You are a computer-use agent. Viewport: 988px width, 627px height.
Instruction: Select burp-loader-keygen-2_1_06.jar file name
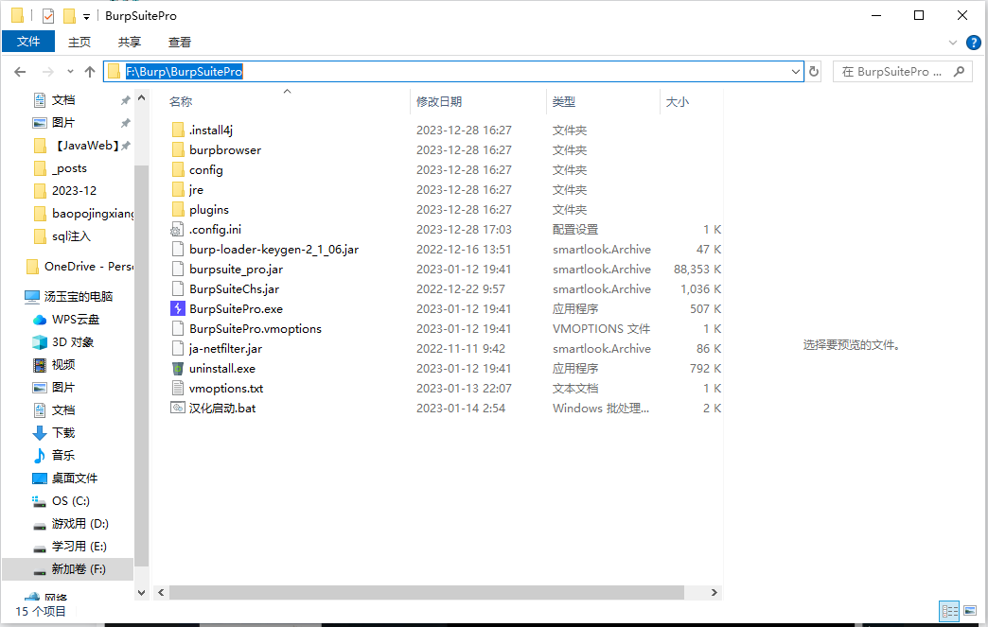274,250
